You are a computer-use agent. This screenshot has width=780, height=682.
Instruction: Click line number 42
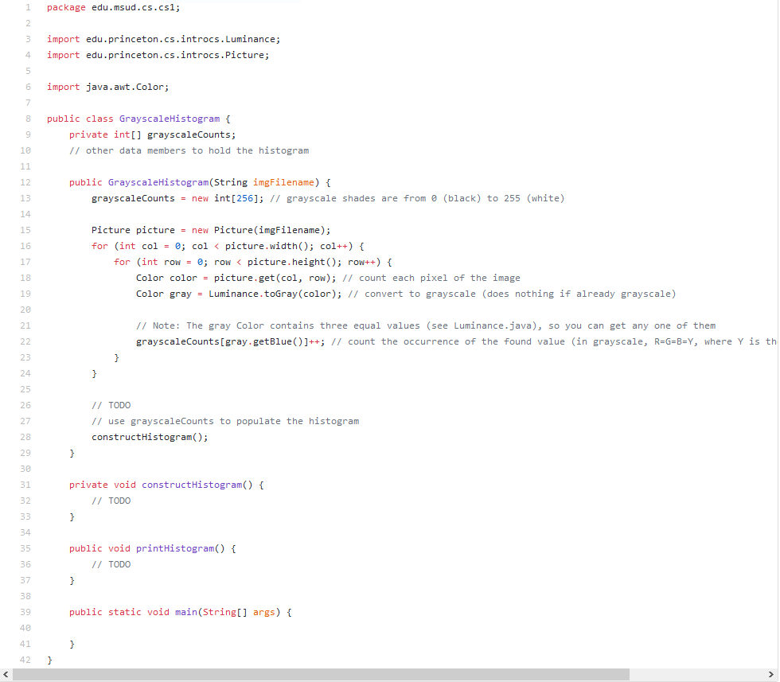(x=25, y=660)
